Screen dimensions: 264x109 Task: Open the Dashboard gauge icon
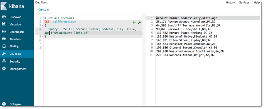click(4, 32)
